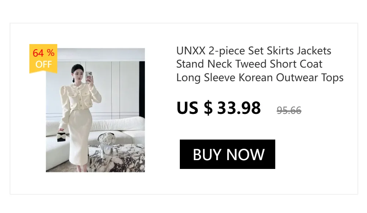Click the crossed-out original price 95.66
367x213 pixels.
click(x=289, y=110)
